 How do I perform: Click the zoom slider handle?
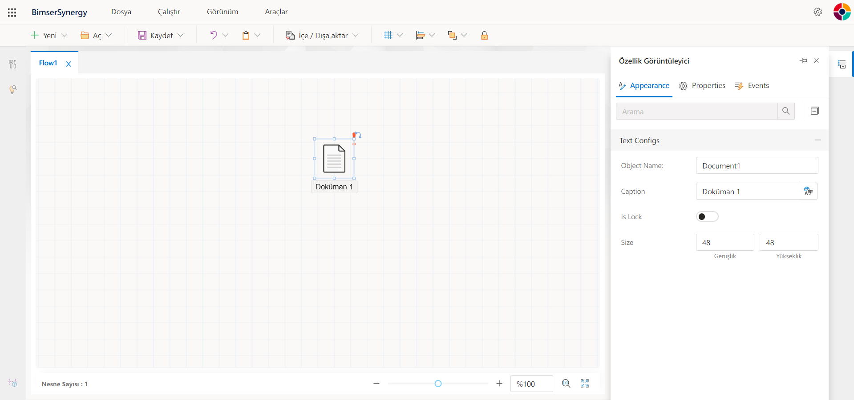pyautogui.click(x=438, y=384)
